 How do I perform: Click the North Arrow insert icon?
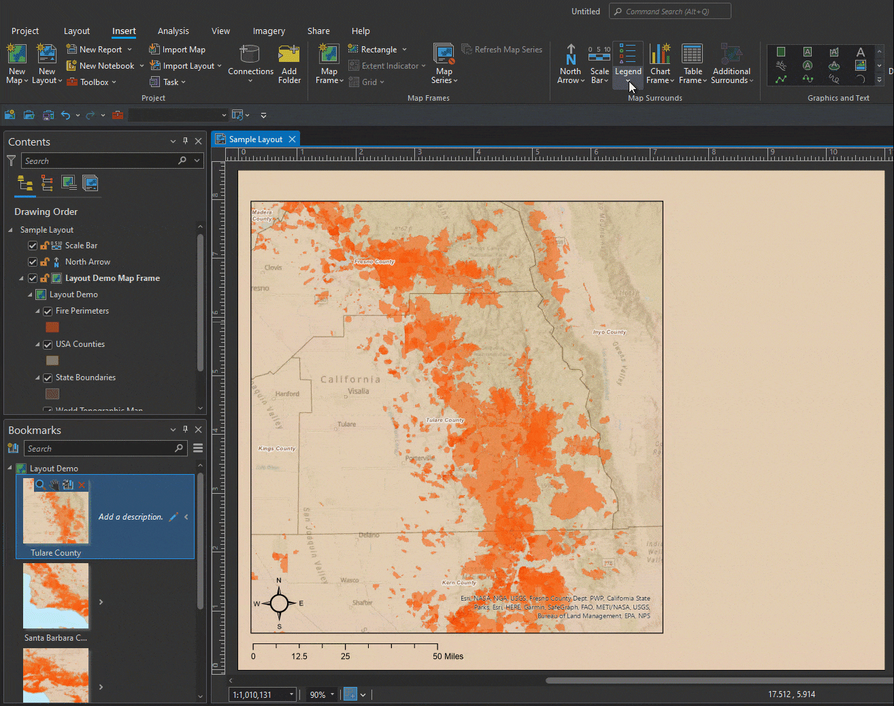(570, 54)
